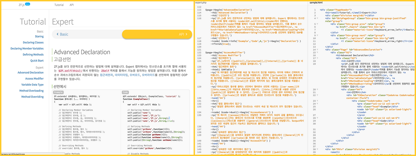Go to previous page via Basic button
Image resolution: width=416 pixels, height=156 pixels.
point(87,34)
